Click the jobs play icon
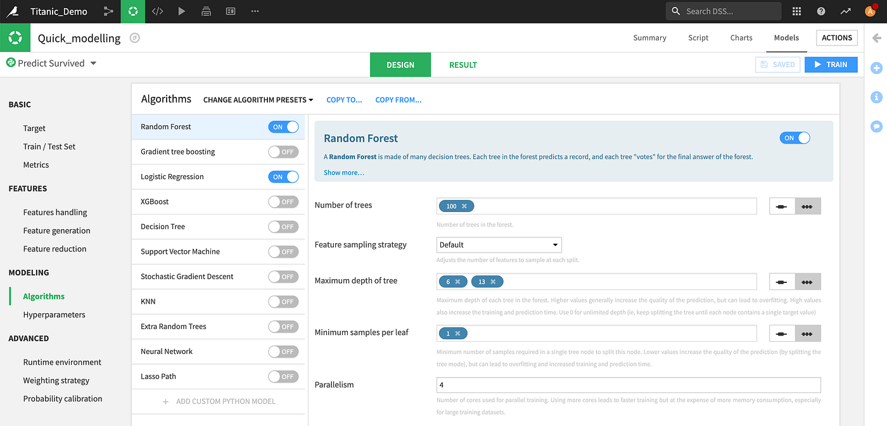The width and height of the screenshot is (887, 426). [x=182, y=11]
